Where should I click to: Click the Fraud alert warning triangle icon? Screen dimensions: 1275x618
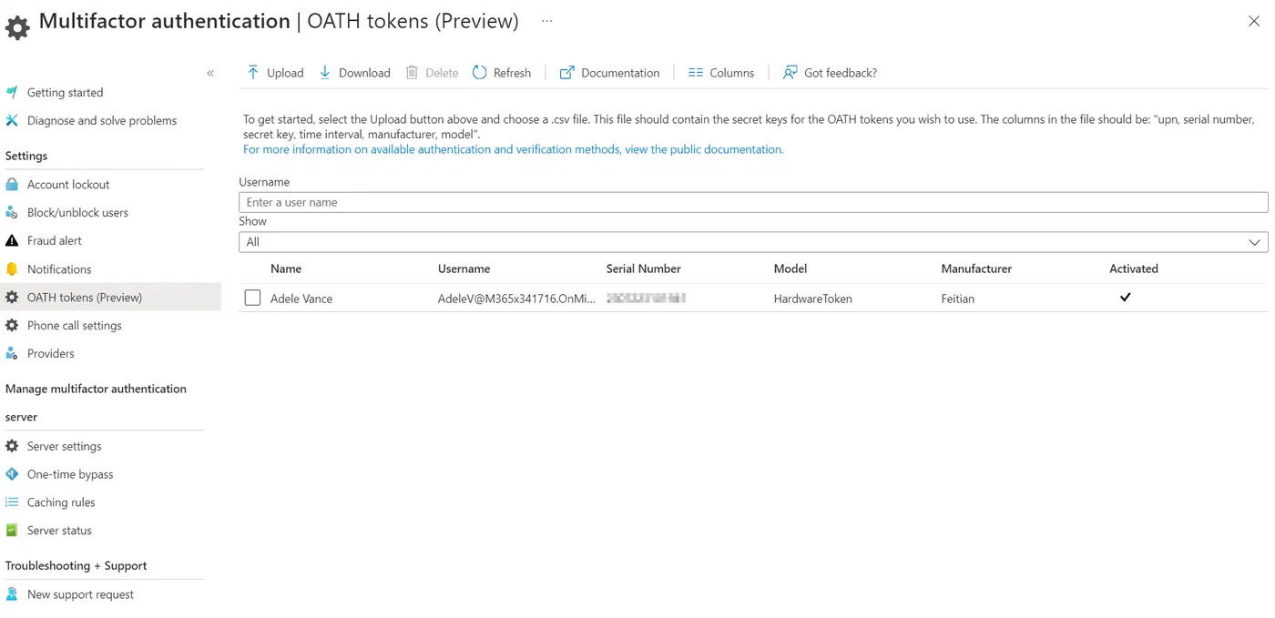click(12, 240)
